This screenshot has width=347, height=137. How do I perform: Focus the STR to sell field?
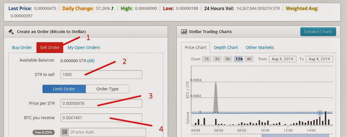point(101,75)
